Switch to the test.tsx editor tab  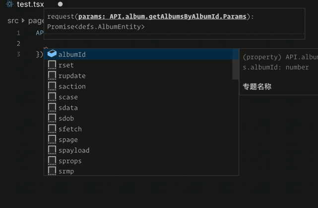30,4
